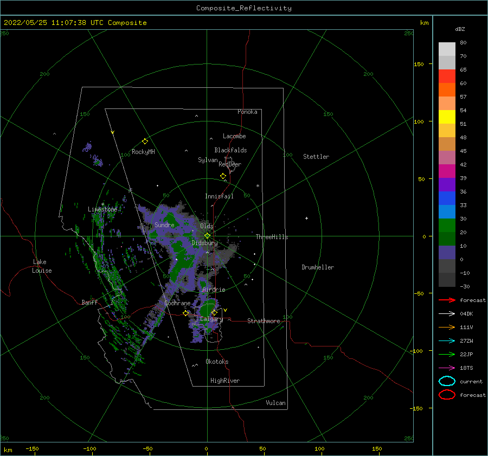488x456 pixels.
Task: Select the slate purple 0-10 dBZ swatch
Action: coord(447,253)
